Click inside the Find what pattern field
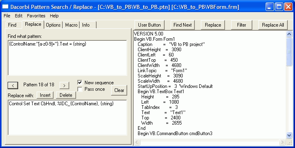 (67, 58)
